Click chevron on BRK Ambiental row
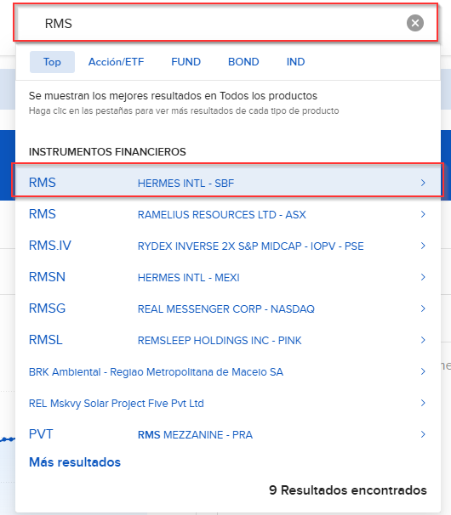Viewport: 451px width, 515px height. point(423,371)
